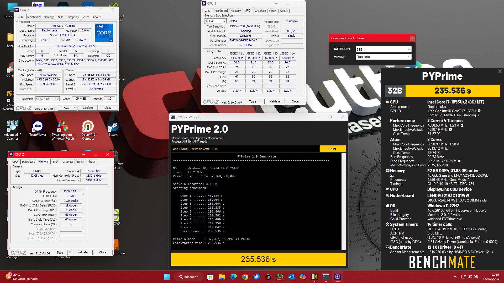
Task: Click the Intel Core i7 1355U name field
Action: pyautogui.click(x=63, y=26)
